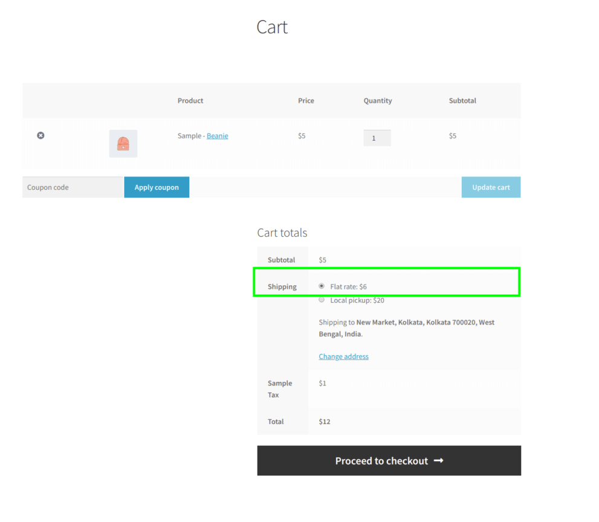
Task: Click the Product column header
Action: pyautogui.click(x=190, y=101)
